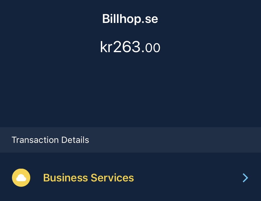Click the blue right-pointing chevron
The width and height of the screenshot is (261, 201).
(x=245, y=178)
